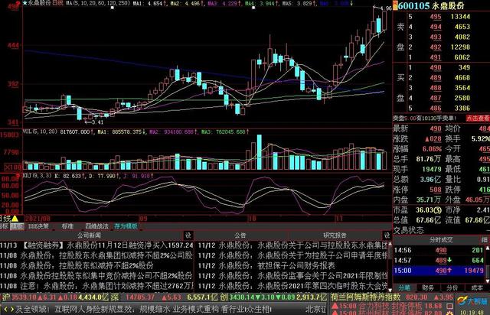
Task: Click the KDJ(9,3,3) indicator label
Action: [38, 176]
